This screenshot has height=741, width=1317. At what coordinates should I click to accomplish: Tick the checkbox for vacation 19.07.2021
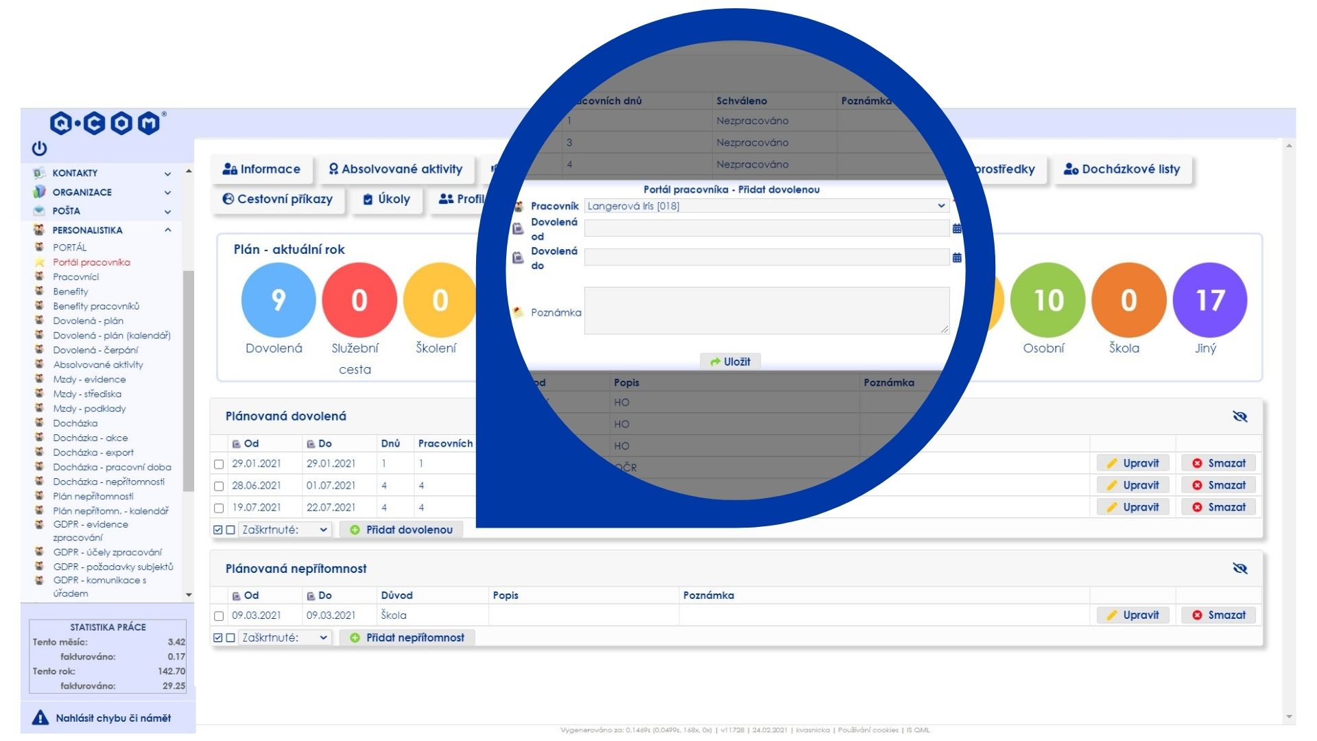[219, 508]
